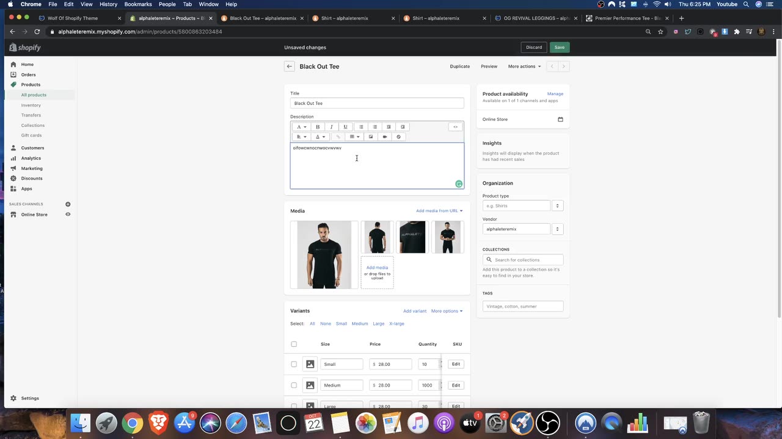The width and height of the screenshot is (782, 439).
Task: Click the indent icon in editor toolbar
Action: (402, 127)
